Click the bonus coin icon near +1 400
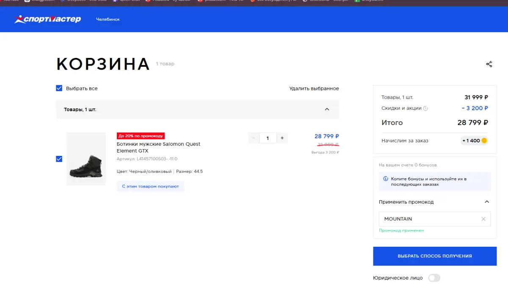The height and width of the screenshot is (286, 508). pyautogui.click(x=484, y=141)
